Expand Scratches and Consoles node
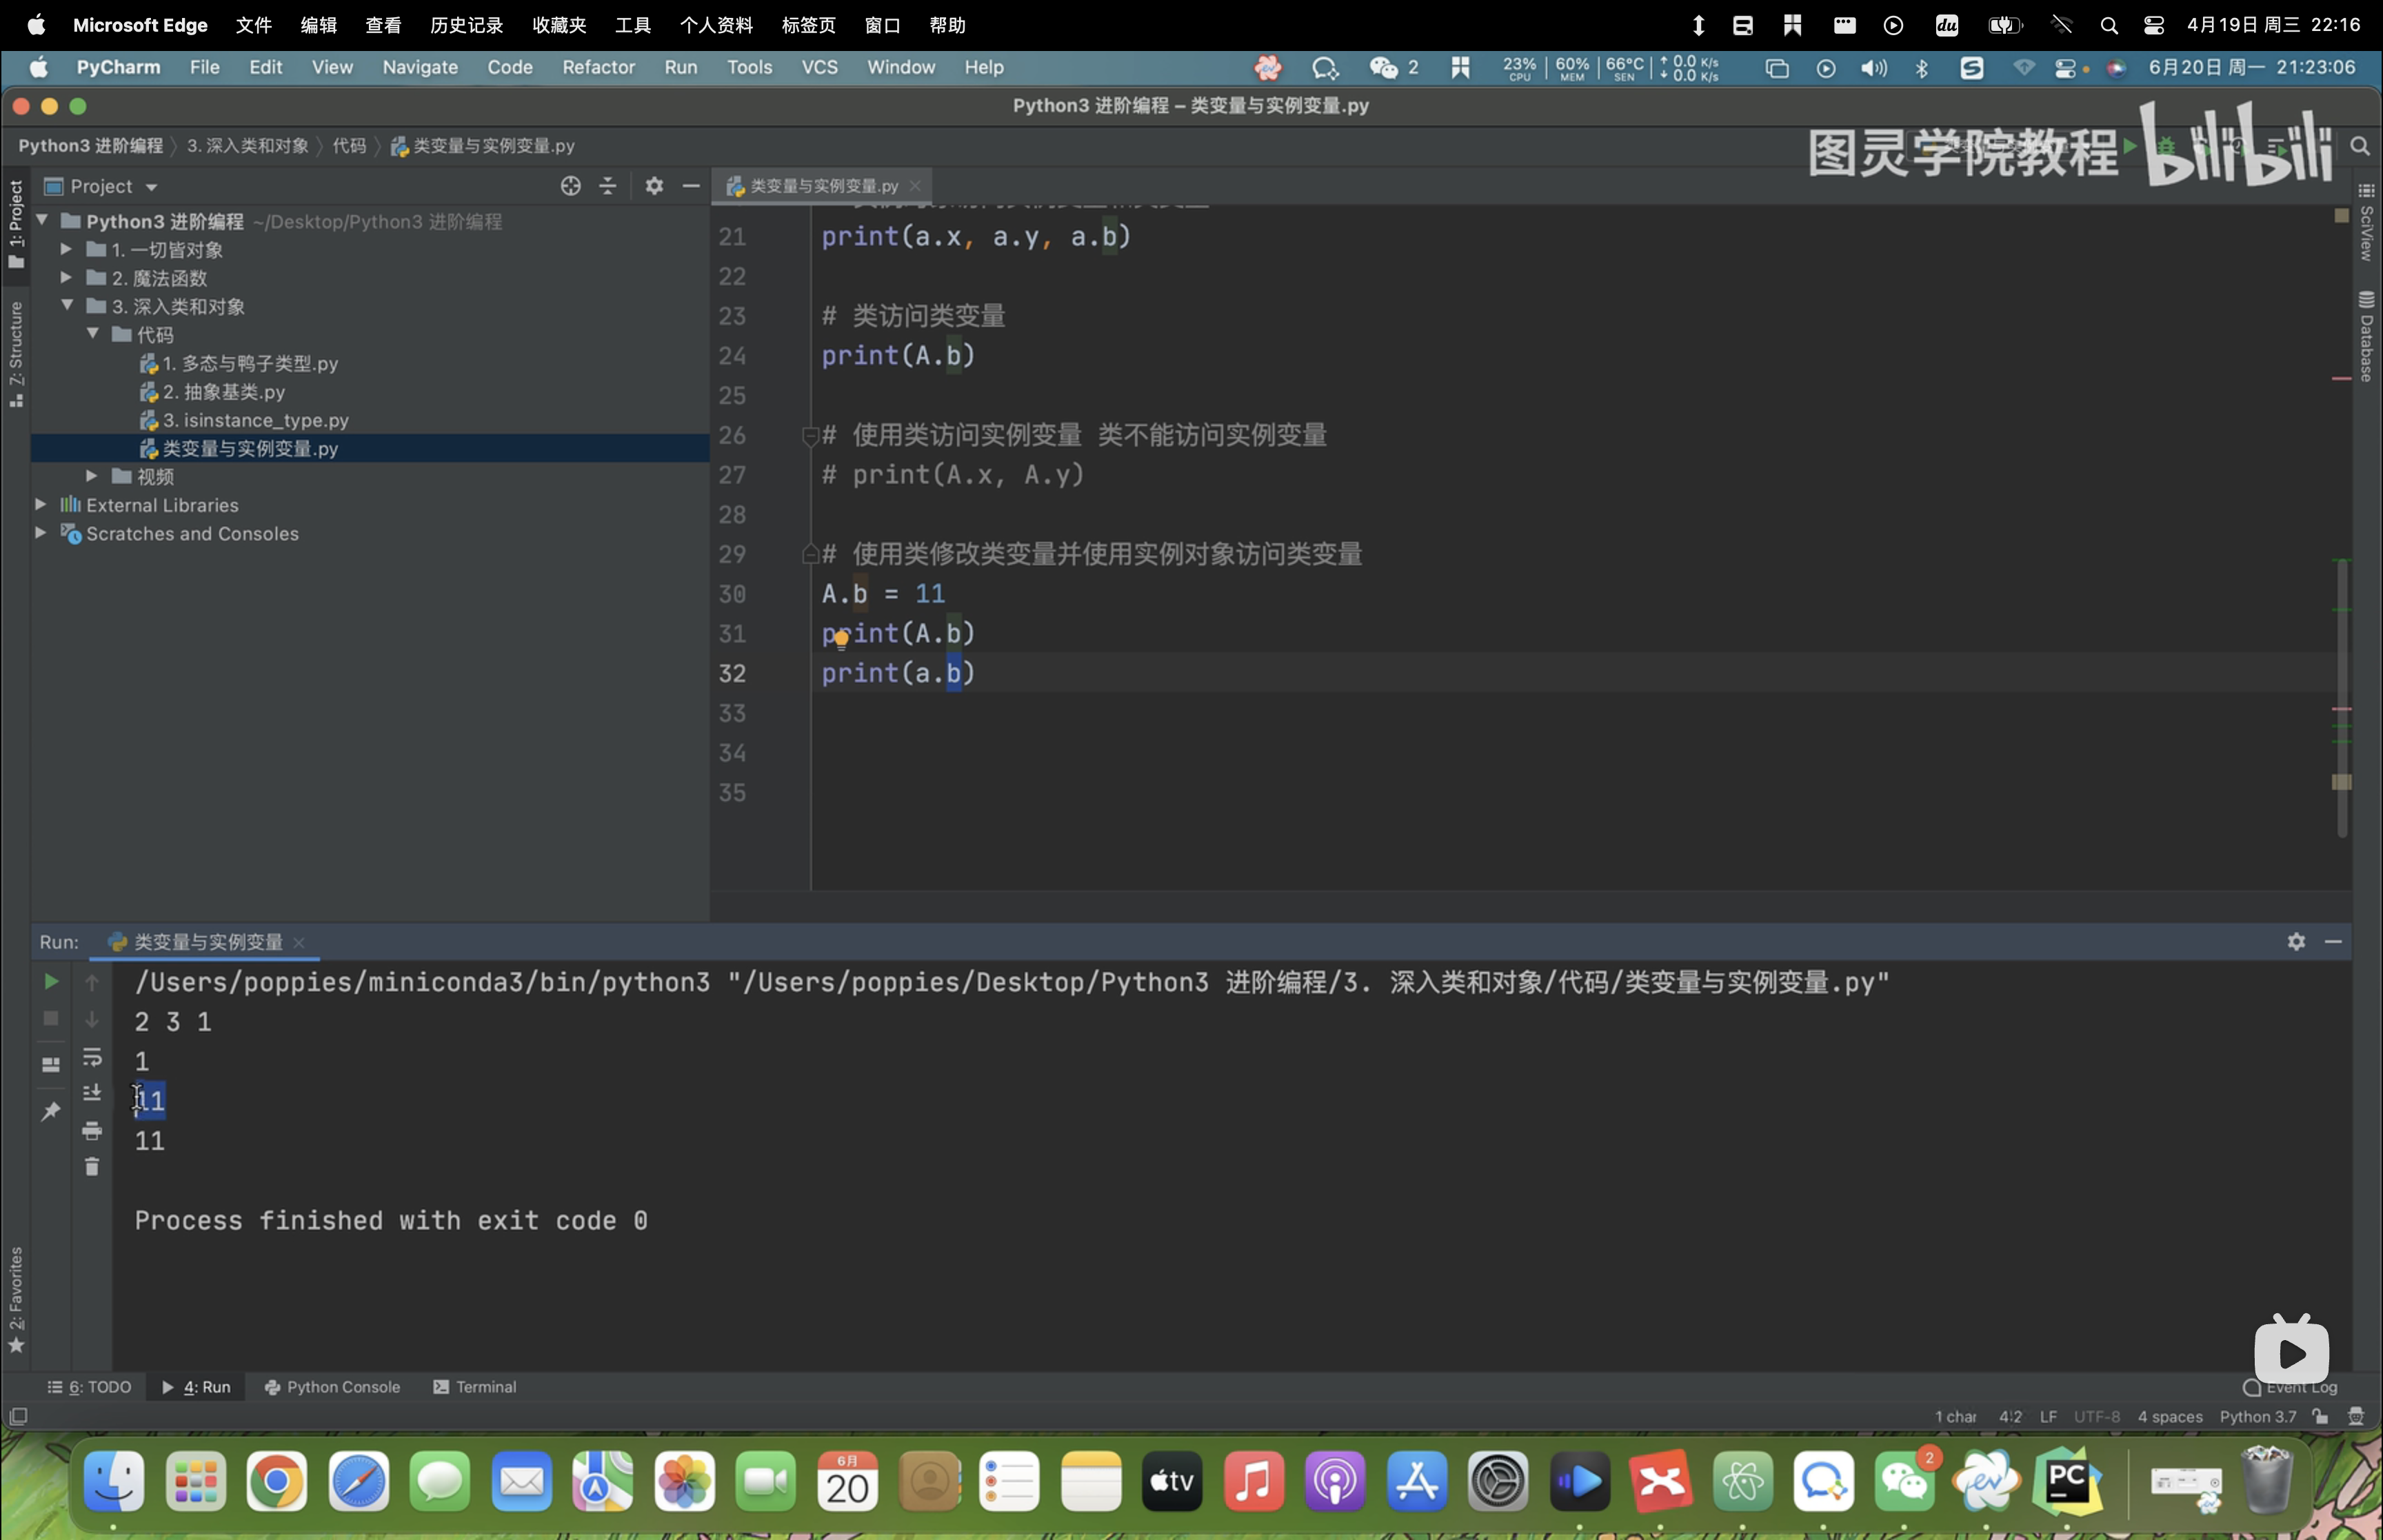Image resolution: width=2383 pixels, height=1540 pixels. click(x=41, y=532)
